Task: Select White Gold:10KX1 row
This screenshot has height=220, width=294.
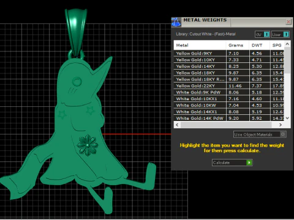Action: (x=229, y=99)
